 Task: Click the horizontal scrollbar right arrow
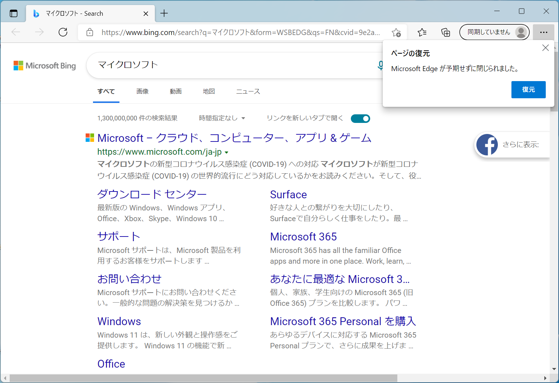(x=545, y=378)
